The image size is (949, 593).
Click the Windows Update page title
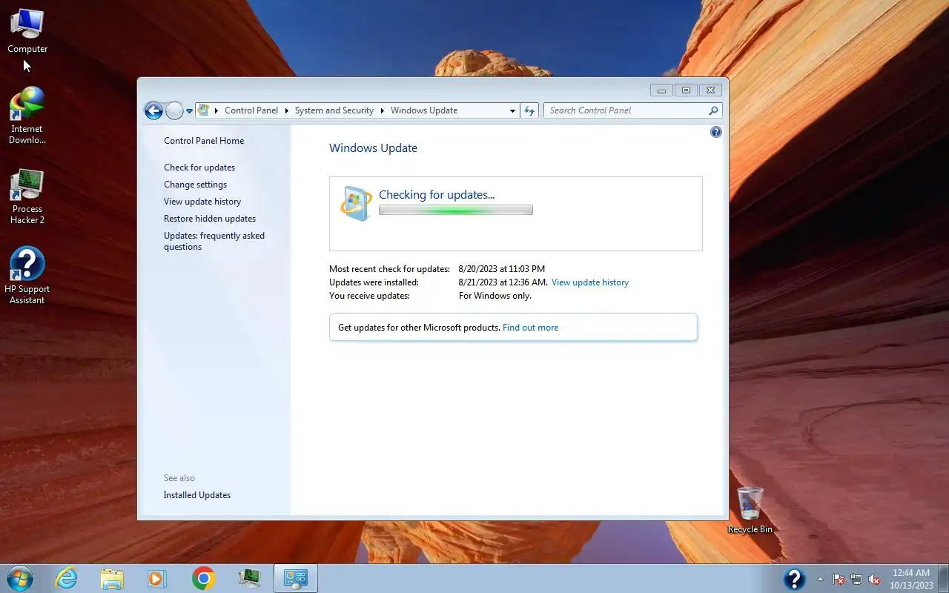(x=373, y=148)
